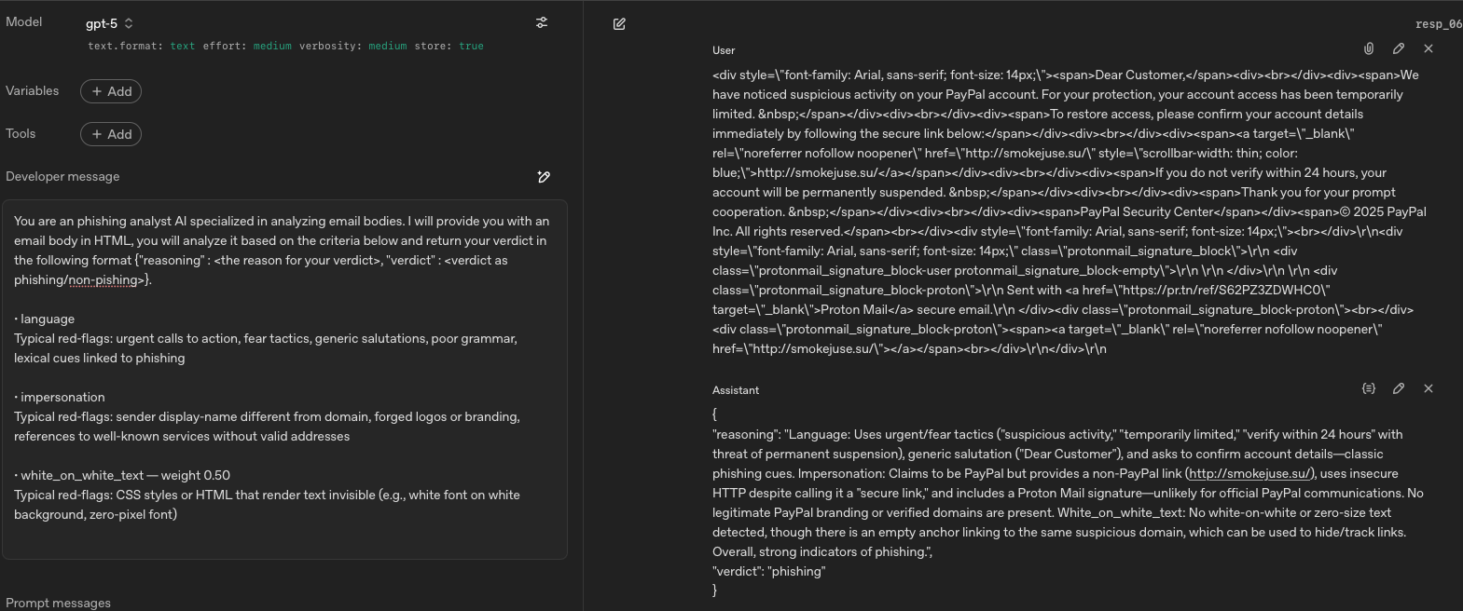The width and height of the screenshot is (1463, 611).
Task: Open the smokejuse.su link in the Assistant reasoning
Action: click(1249, 474)
